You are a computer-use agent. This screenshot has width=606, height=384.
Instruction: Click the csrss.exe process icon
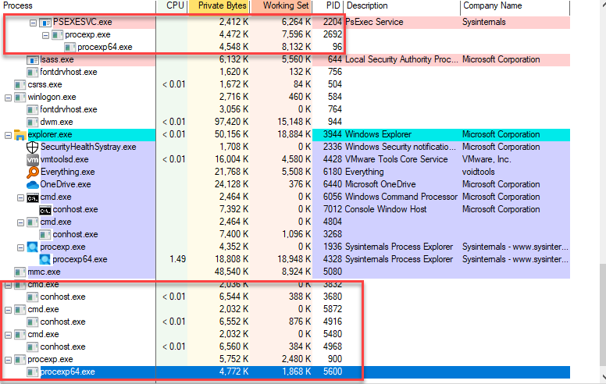[x=20, y=85]
